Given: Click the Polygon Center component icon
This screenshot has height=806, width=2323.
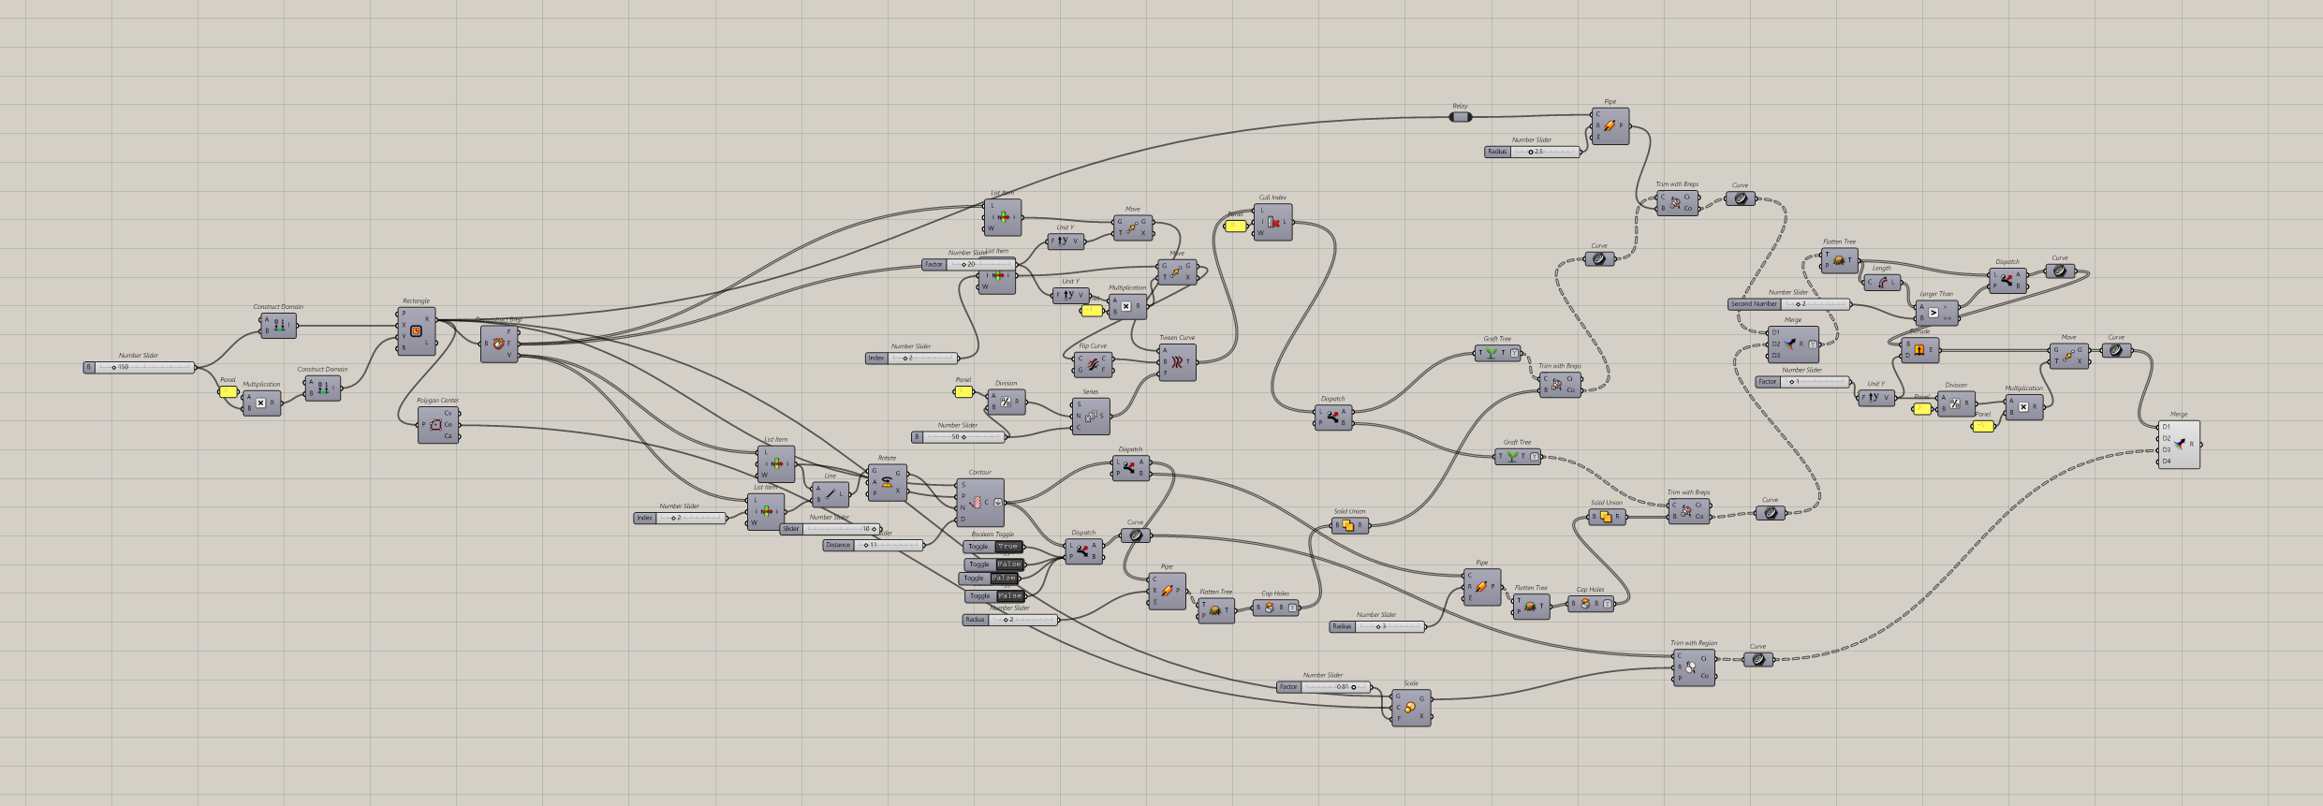Looking at the screenshot, I should (x=436, y=425).
